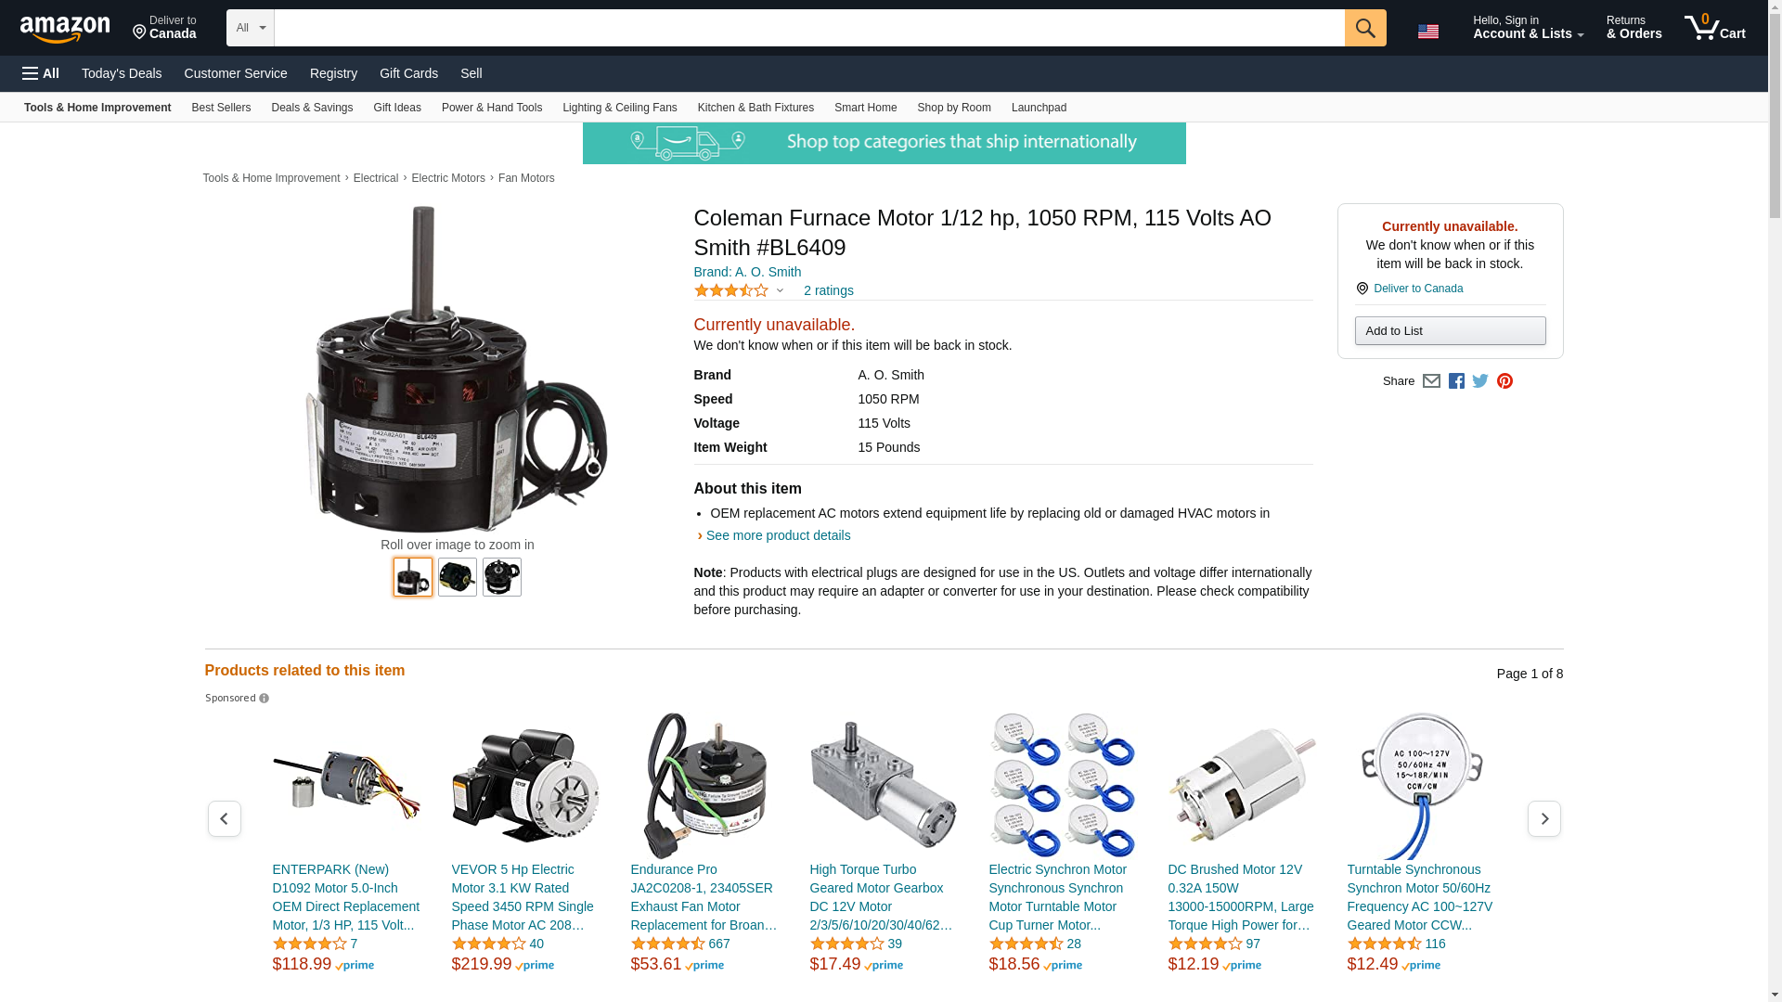Viewport: 1782px width, 1002px height.
Task: Share product on Pinterest icon
Action: [x=1504, y=381]
